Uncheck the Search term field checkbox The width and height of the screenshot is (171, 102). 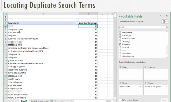(x=120, y=33)
